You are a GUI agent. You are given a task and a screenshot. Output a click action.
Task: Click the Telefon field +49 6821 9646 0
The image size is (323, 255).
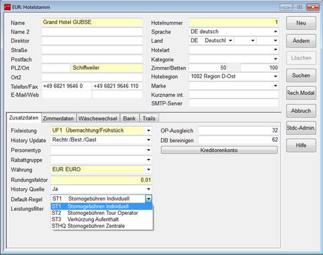[x=66, y=86]
